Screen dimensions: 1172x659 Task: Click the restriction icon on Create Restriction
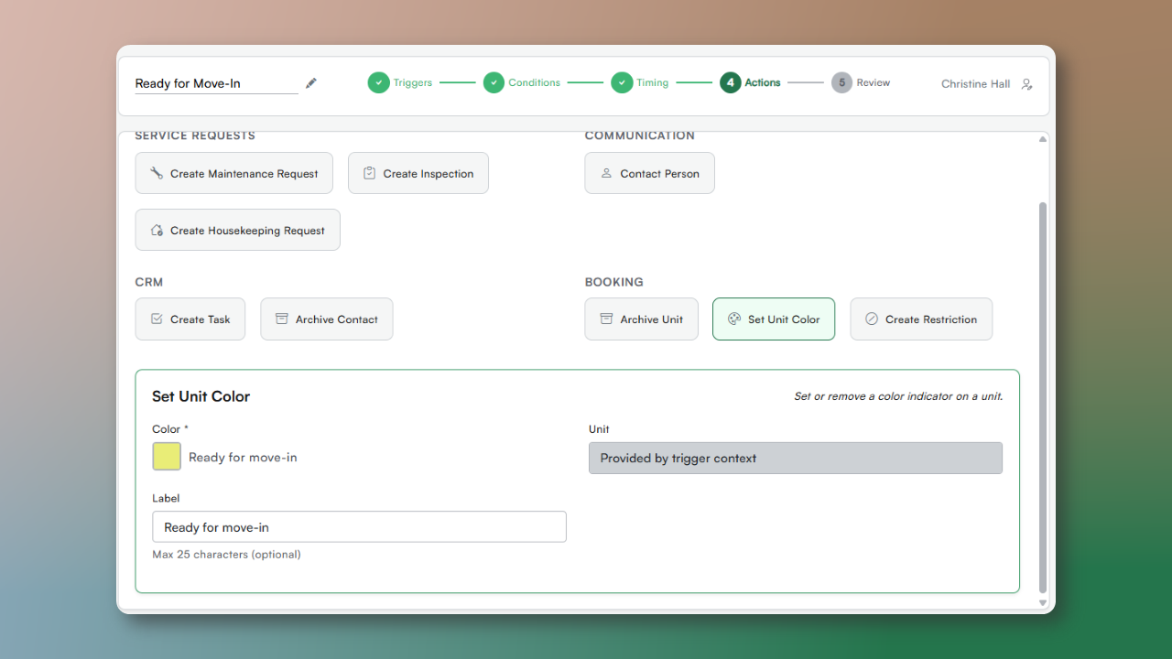click(x=872, y=319)
